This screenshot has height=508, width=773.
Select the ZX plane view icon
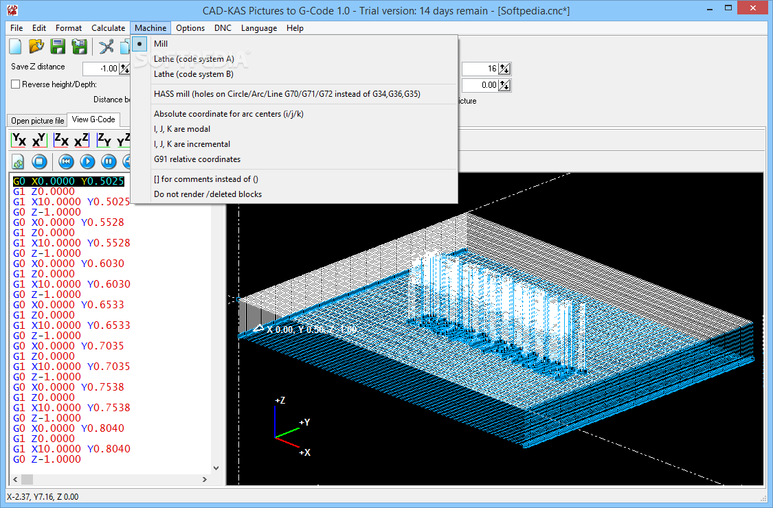[61, 140]
